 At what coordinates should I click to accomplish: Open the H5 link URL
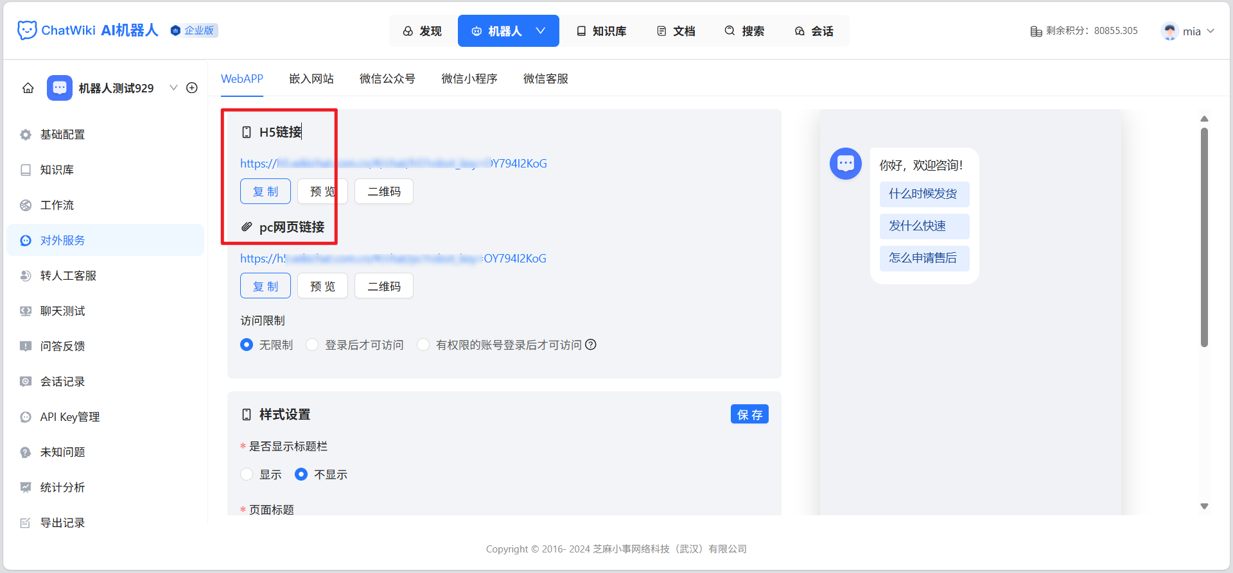[x=394, y=163]
